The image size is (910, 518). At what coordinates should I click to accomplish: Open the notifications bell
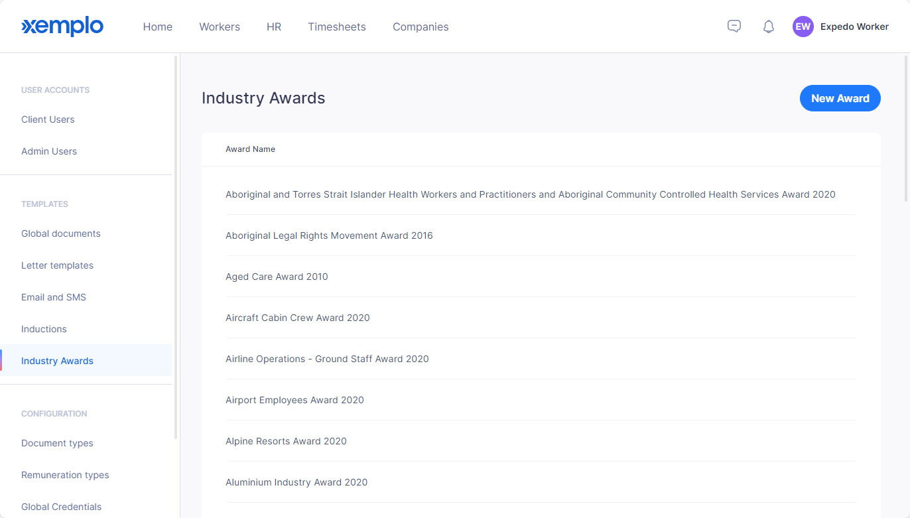click(769, 27)
